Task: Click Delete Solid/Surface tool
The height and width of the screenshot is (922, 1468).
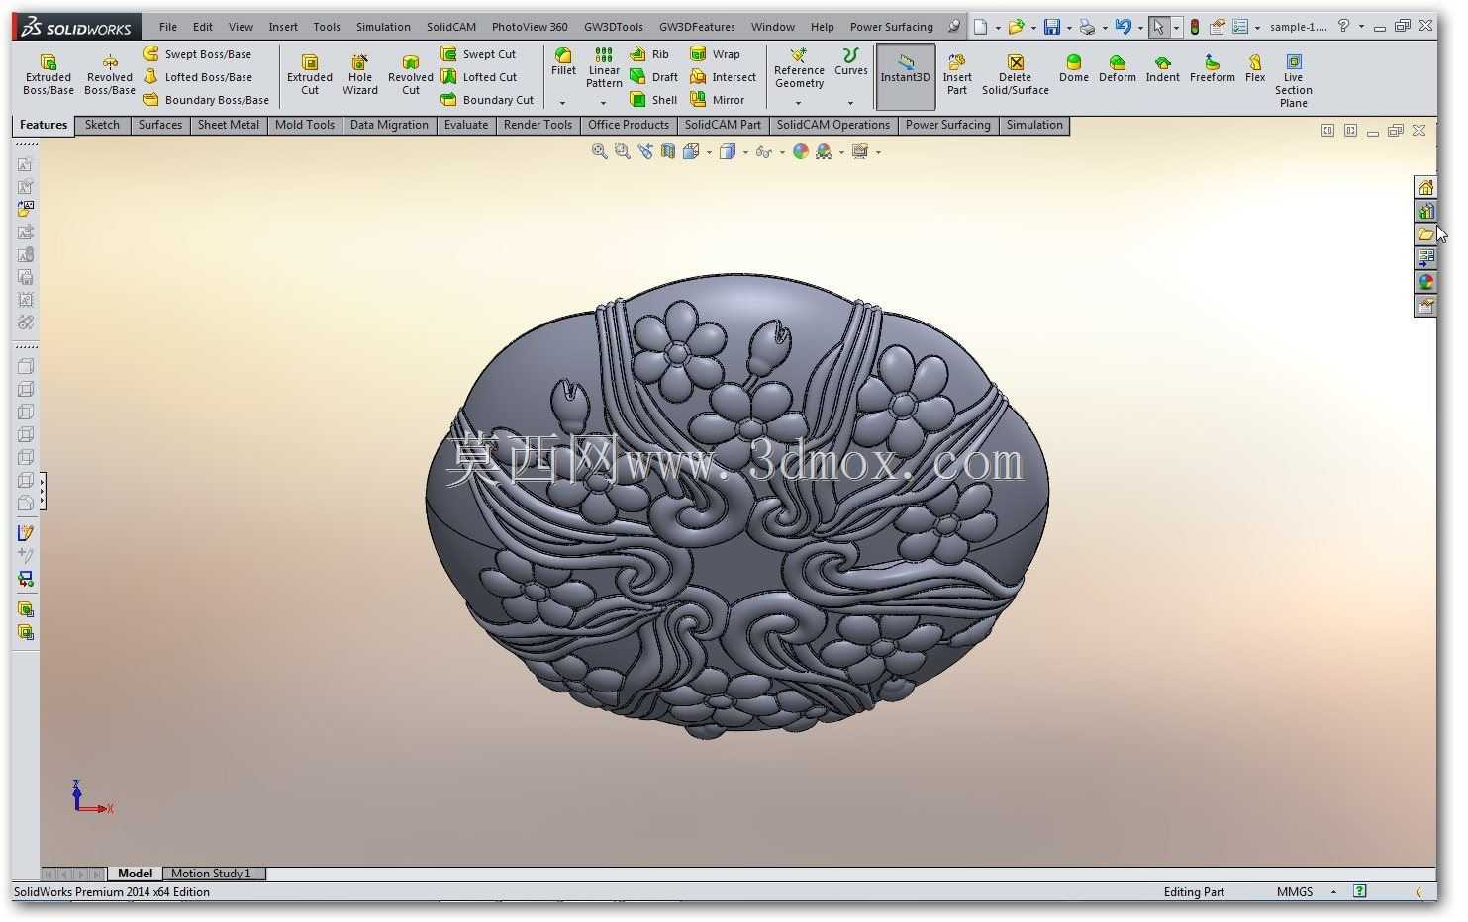Action: pos(1015,74)
